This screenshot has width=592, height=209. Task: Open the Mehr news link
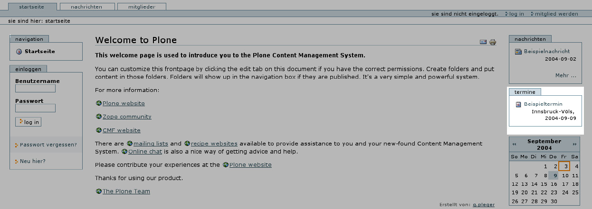[x=565, y=75]
